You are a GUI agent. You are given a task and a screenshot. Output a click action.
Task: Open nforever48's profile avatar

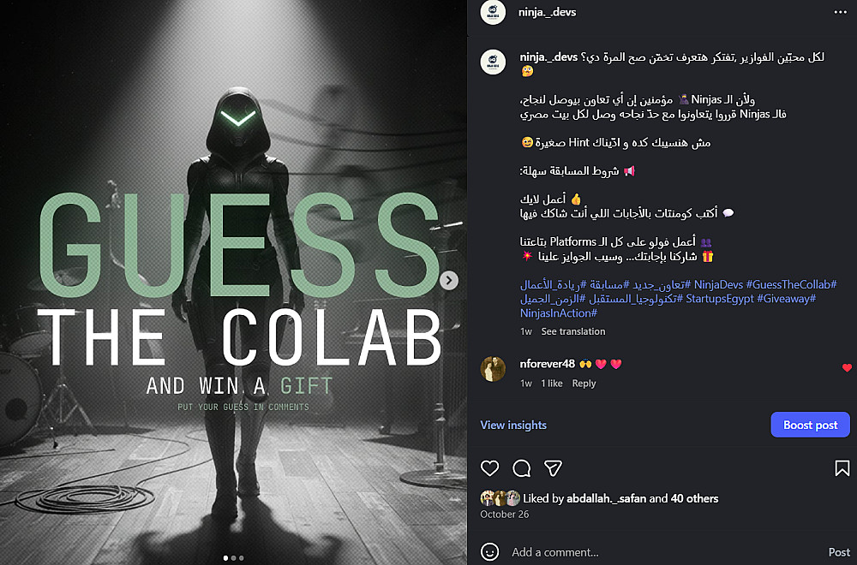[493, 369]
